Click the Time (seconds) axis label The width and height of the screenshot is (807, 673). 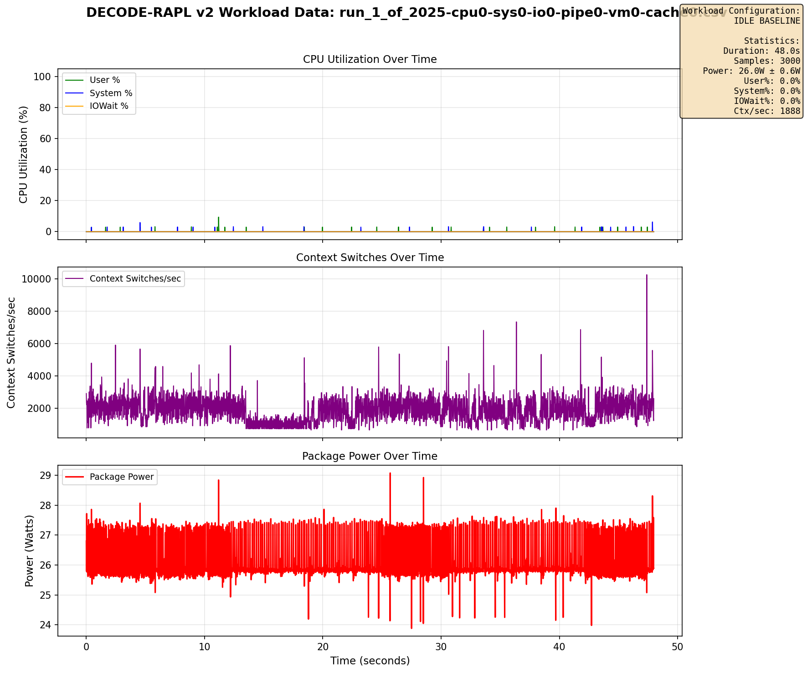pos(370,661)
